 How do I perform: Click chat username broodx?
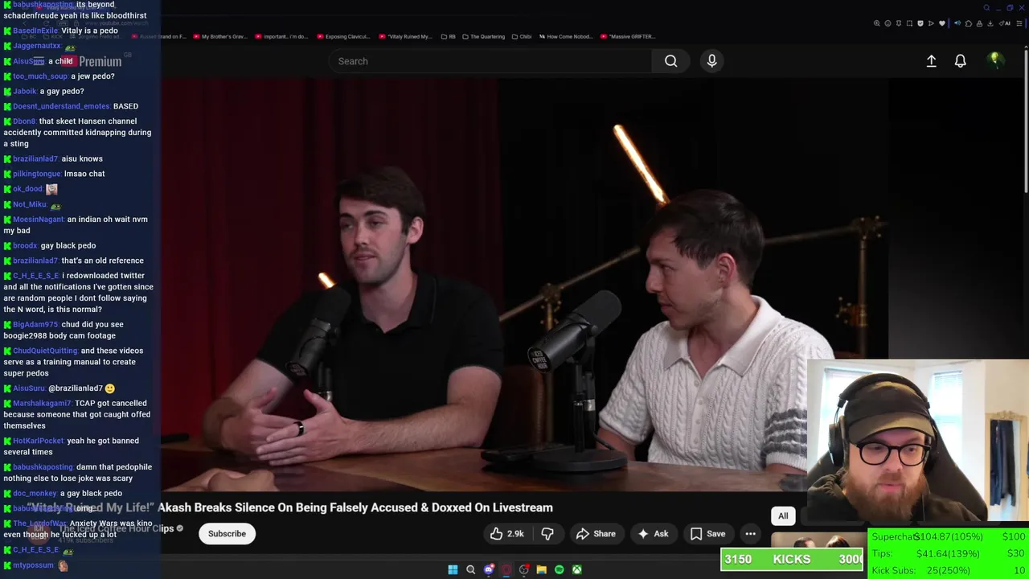click(25, 246)
